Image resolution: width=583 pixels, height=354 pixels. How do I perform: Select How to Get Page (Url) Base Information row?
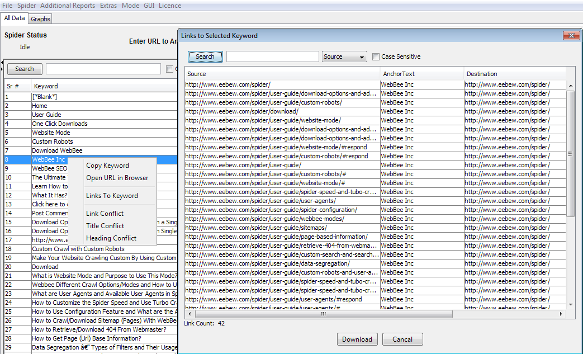(x=91, y=338)
